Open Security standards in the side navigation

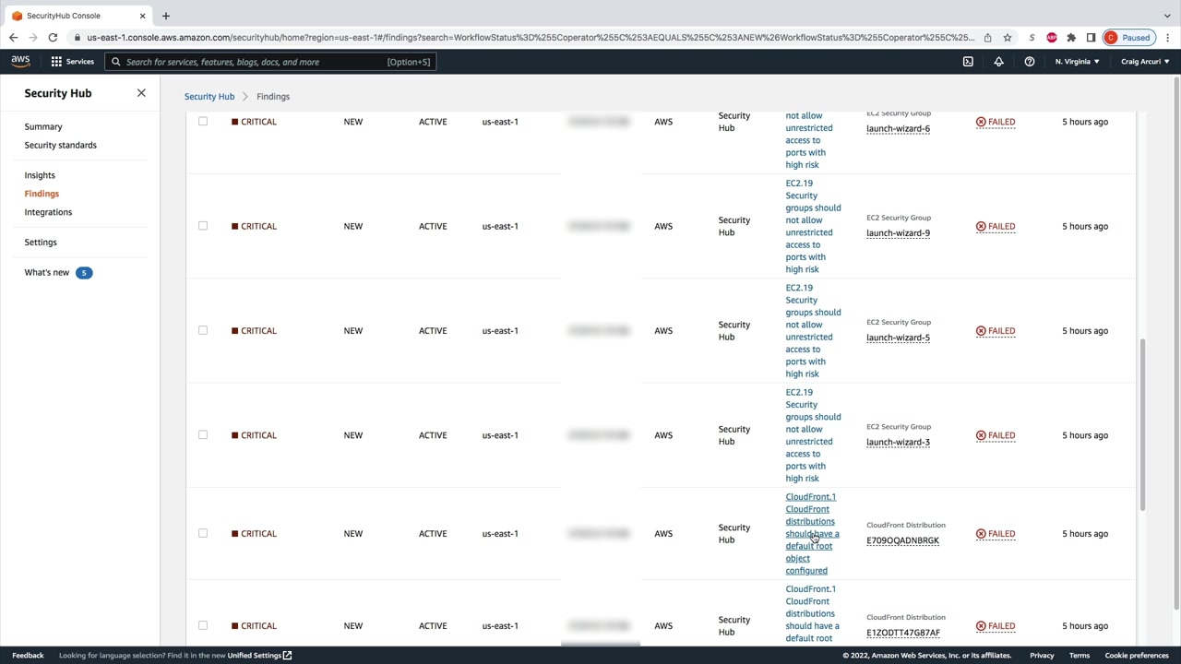[61, 145]
